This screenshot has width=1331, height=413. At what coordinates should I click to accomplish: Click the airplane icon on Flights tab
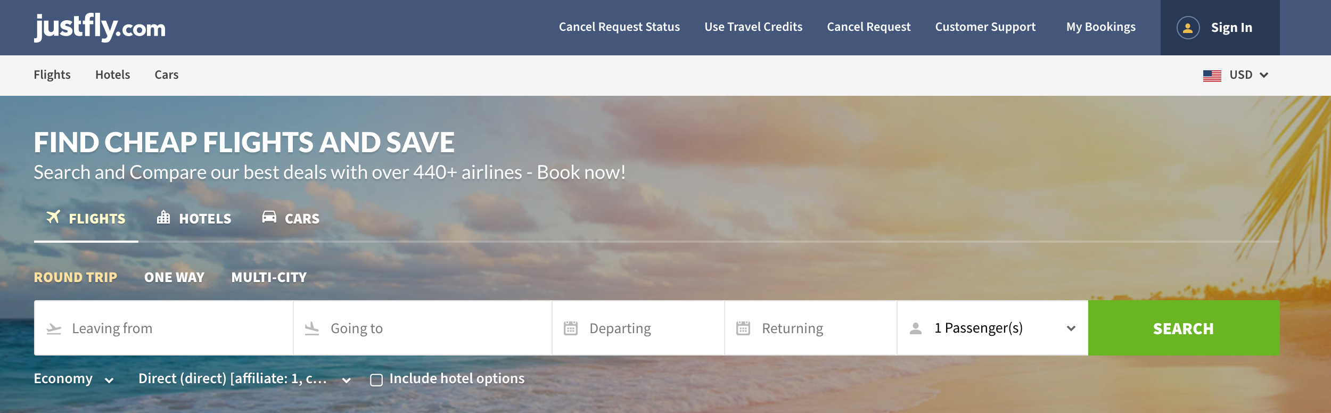(x=53, y=217)
